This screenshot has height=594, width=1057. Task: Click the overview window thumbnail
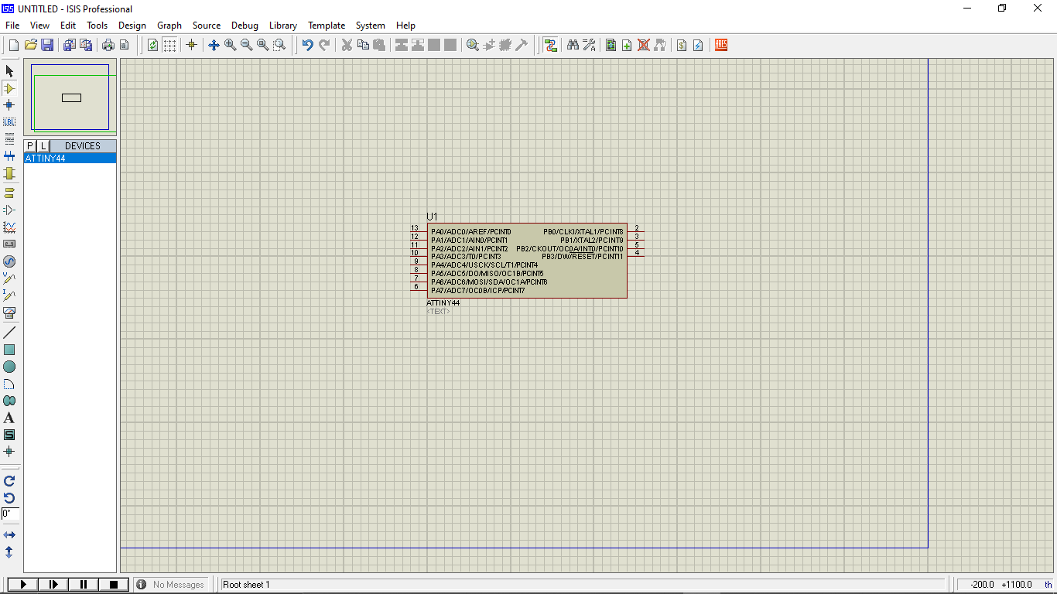pos(70,97)
